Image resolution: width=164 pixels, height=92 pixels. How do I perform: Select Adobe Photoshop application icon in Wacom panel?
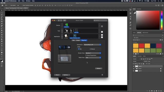(75, 36)
